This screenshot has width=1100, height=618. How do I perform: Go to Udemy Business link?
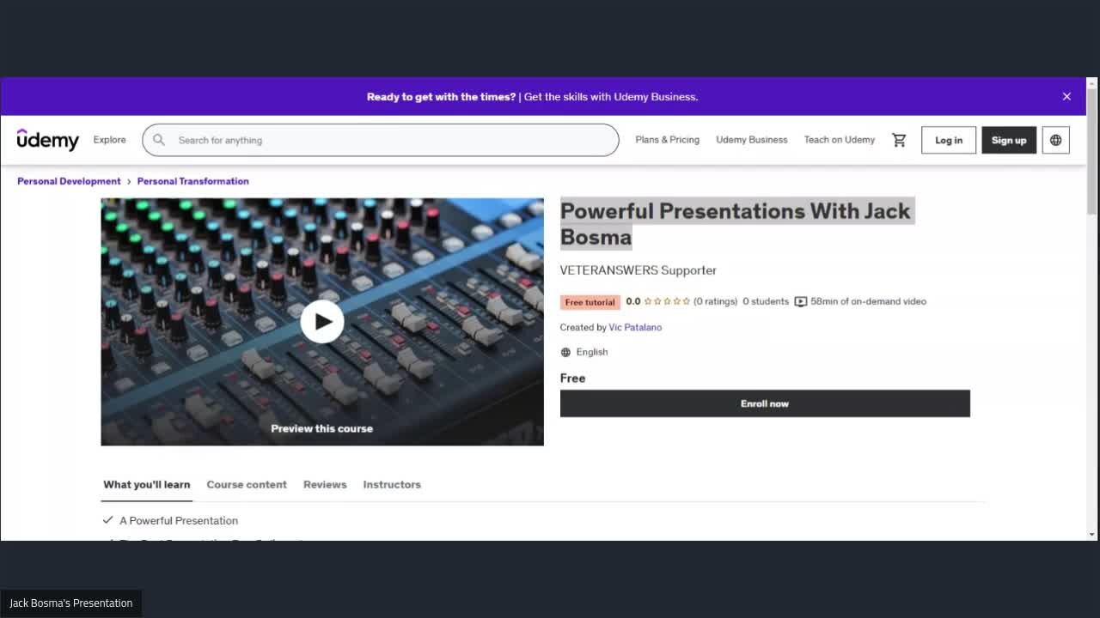752,140
